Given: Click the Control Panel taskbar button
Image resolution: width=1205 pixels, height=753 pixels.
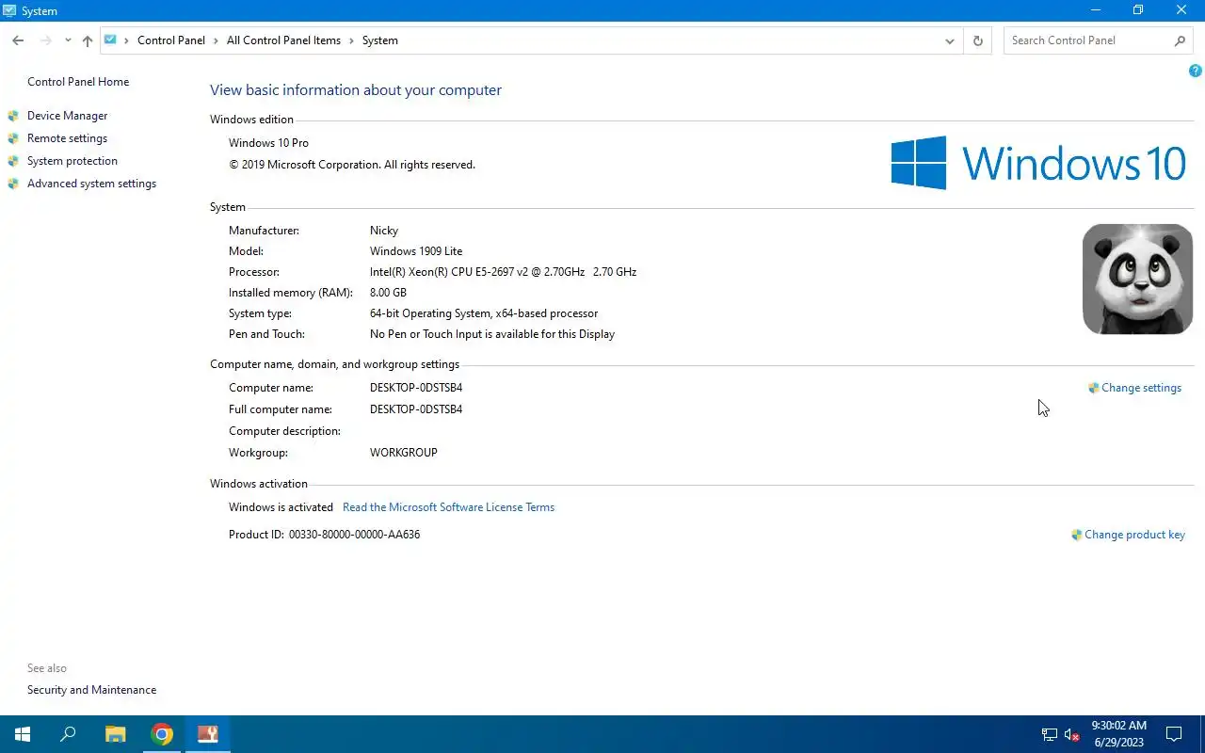Looking at the screenshot, I should click(208, 734).
